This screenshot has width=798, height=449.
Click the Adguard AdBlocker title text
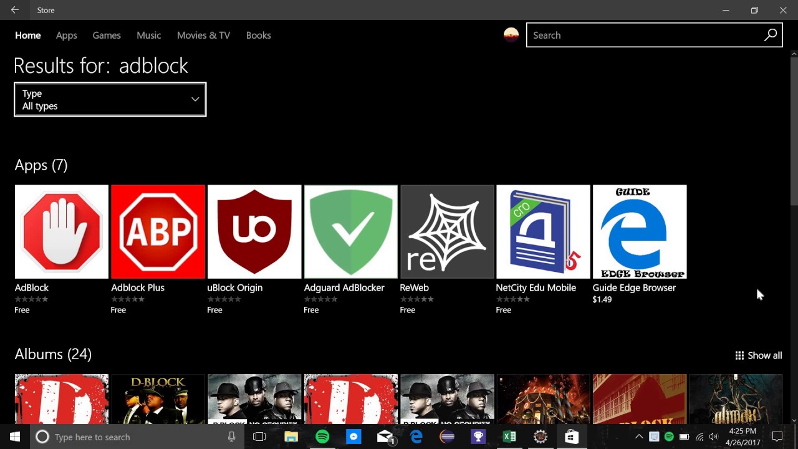tap(344, 287)
